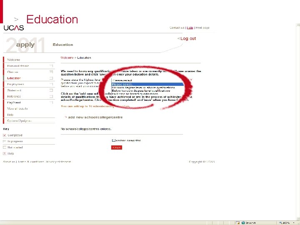
Task: Open Personal details in the sidebar
Action: [x=18, y=66]
